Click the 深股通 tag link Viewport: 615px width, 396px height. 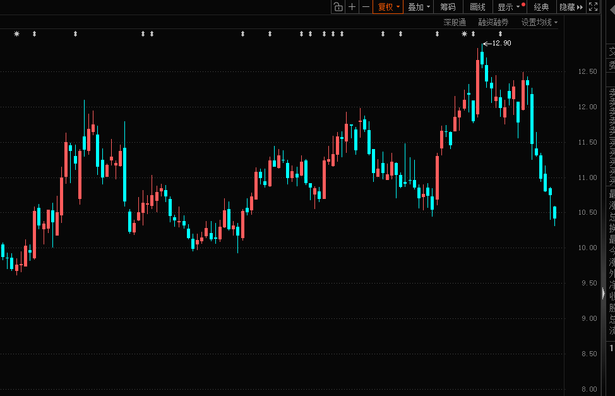[454, 22]
